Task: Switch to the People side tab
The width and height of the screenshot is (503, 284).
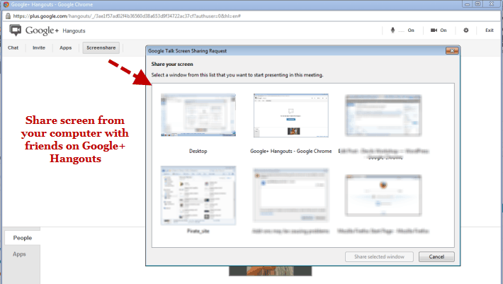Action: [x=22, y=239]
